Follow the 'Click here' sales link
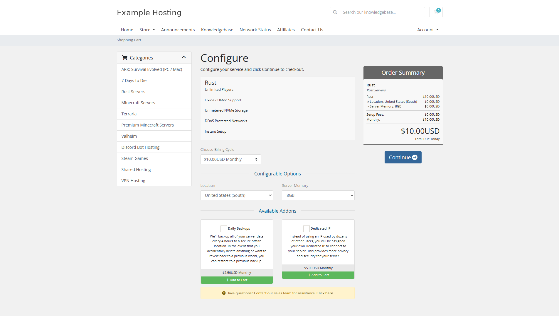The image size is (559, 316). [325, 293]
